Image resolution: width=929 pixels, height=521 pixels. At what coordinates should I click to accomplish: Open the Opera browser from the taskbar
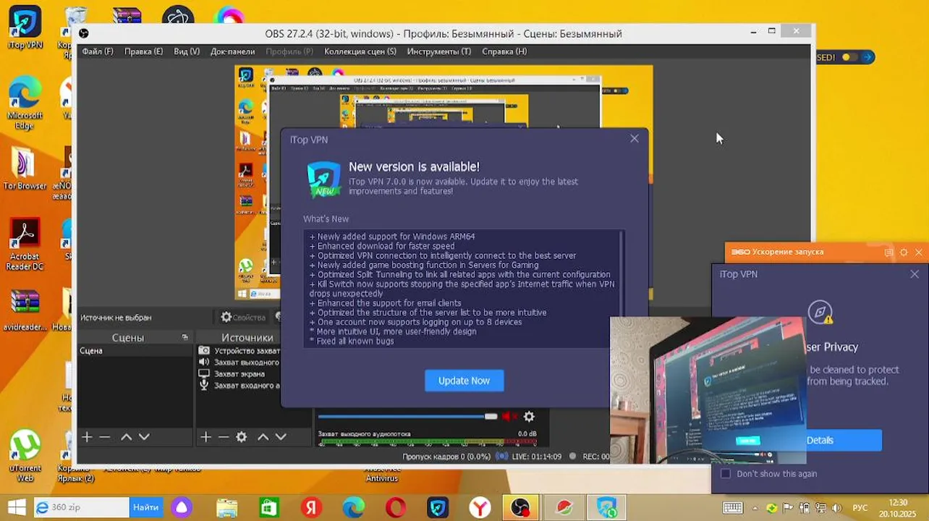(396, 508)
